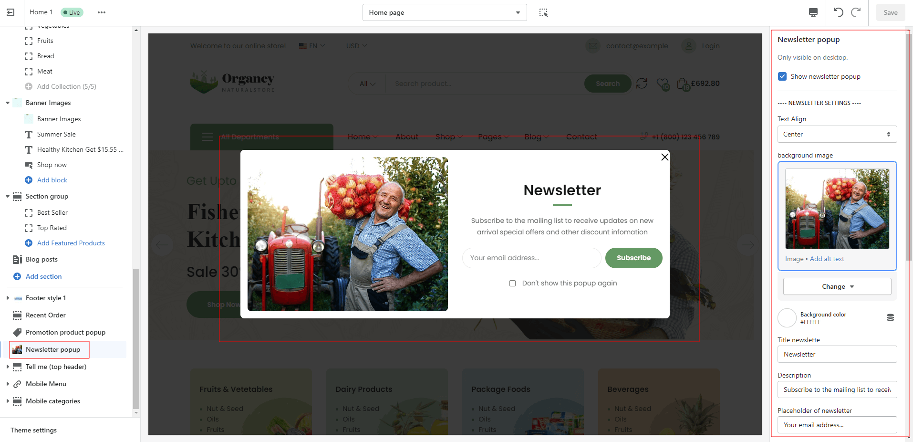Viewport: 913px width, 442px height.
Task: Open dynamic source icon for Background color
Action: (x=890, y=318)
